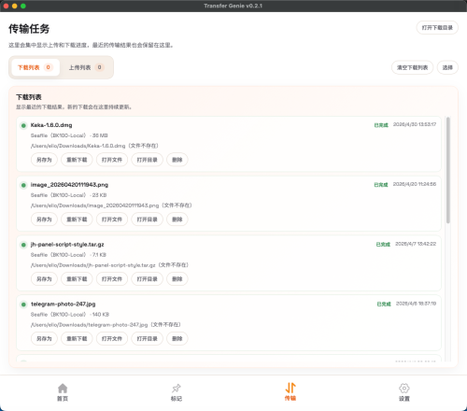The width and height of the screenshot is (467, 411).
Task: Click 重新下载 for the image png file
Action: pos(77,220)
